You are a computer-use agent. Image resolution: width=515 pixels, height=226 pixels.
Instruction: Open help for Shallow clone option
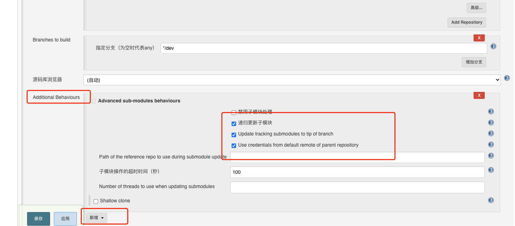point(491,200)
